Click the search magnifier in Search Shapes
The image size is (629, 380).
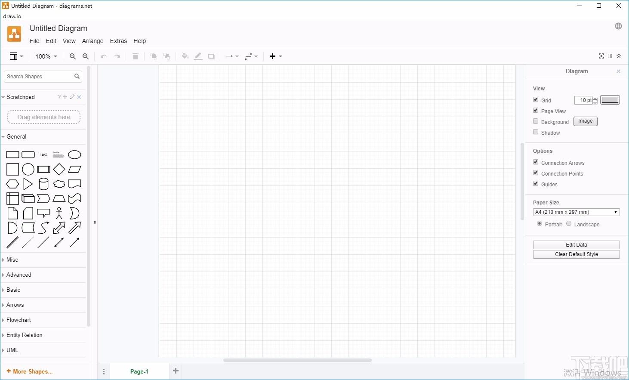click(77, 76)
